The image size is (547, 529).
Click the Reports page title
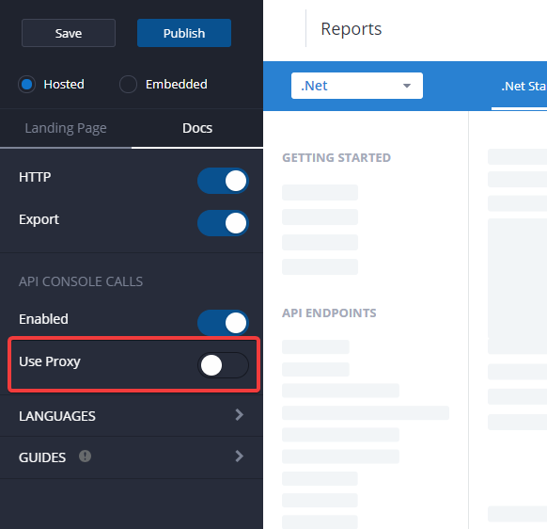(352, 28)
